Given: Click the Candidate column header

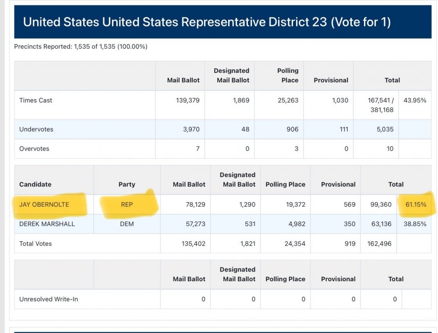Looking at the screenshot, I should (x=35, y=184).
